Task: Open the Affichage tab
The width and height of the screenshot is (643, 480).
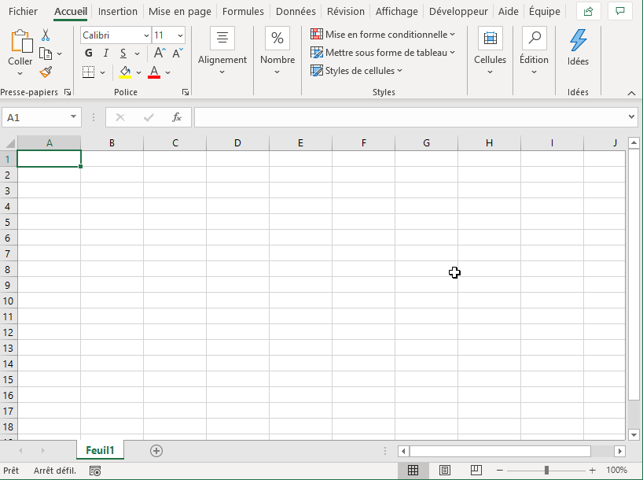Action: click(x=396, y=11)
